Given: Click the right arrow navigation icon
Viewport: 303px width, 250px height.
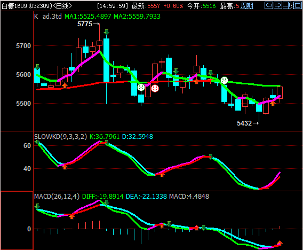Looking at the screenshot, I should [x=278, y=5].
